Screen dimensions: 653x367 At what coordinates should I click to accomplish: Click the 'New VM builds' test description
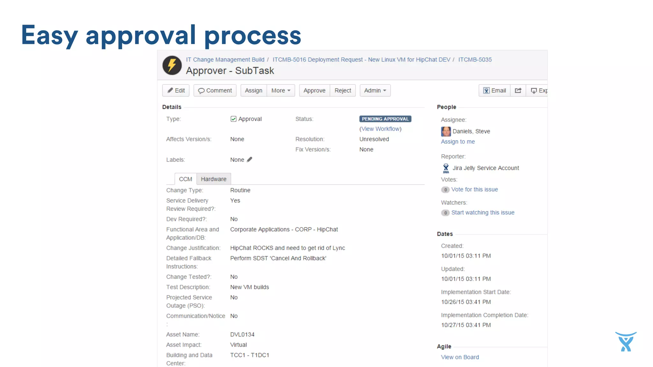250,287
